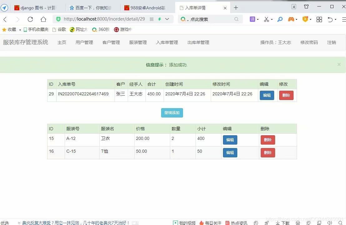Click 注销 to log out
The height and width of the screenshot is (225, 346).
[331, 42]
